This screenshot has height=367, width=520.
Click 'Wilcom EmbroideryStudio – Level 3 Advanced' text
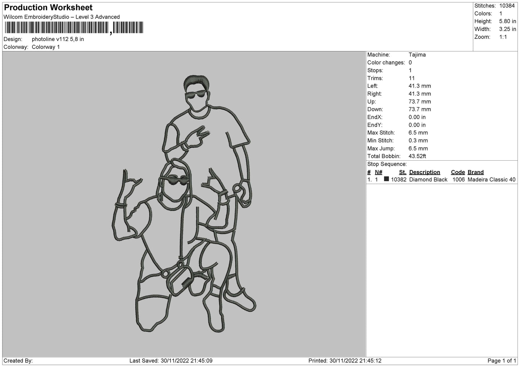click(x=62, y=17)
